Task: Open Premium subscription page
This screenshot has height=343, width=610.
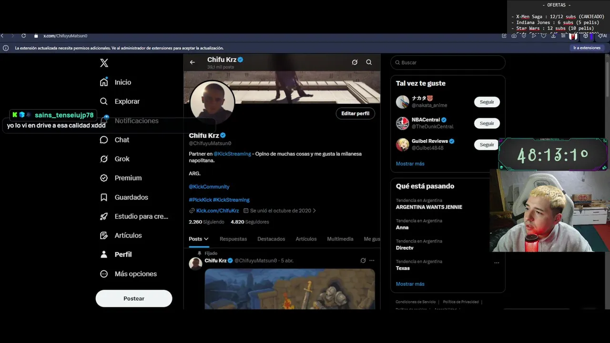Action: tap(121, 178)
